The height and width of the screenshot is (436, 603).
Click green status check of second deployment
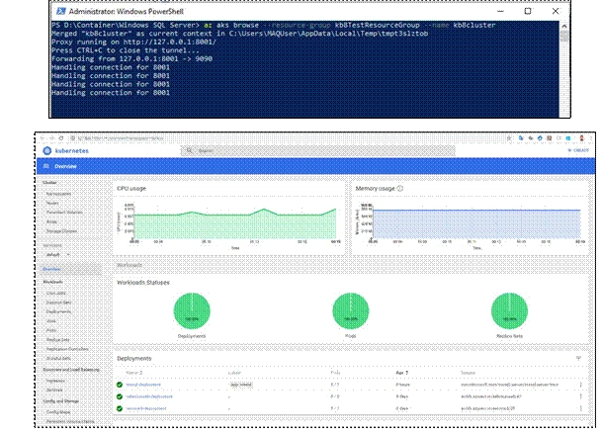point(120,396)
